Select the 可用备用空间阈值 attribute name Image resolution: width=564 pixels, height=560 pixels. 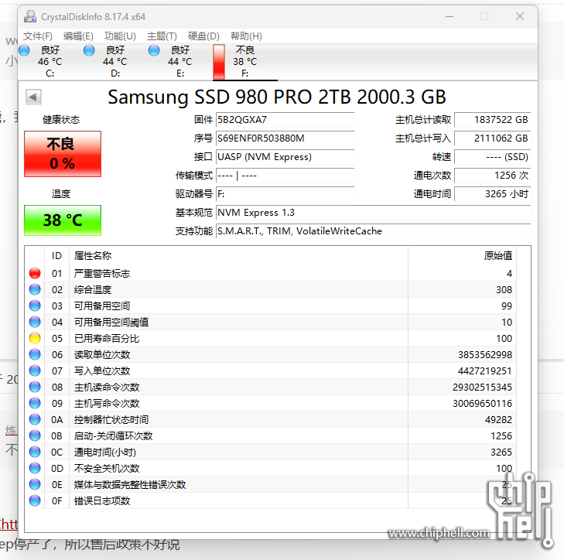pyautogui.click(x=111, y=323)
